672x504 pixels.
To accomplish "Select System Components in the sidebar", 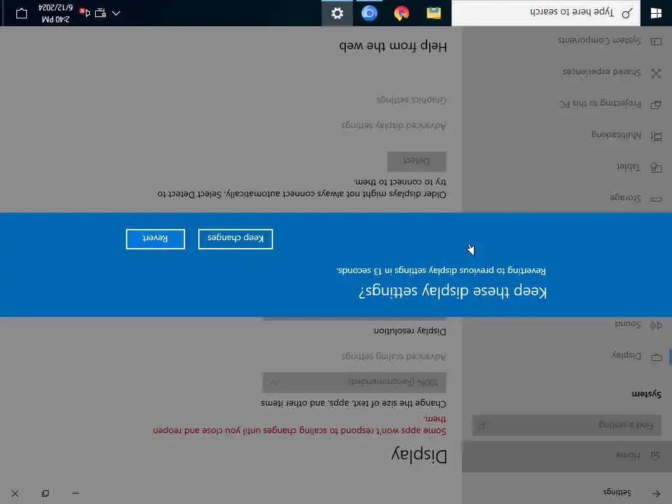I will (x=566, y=41).
